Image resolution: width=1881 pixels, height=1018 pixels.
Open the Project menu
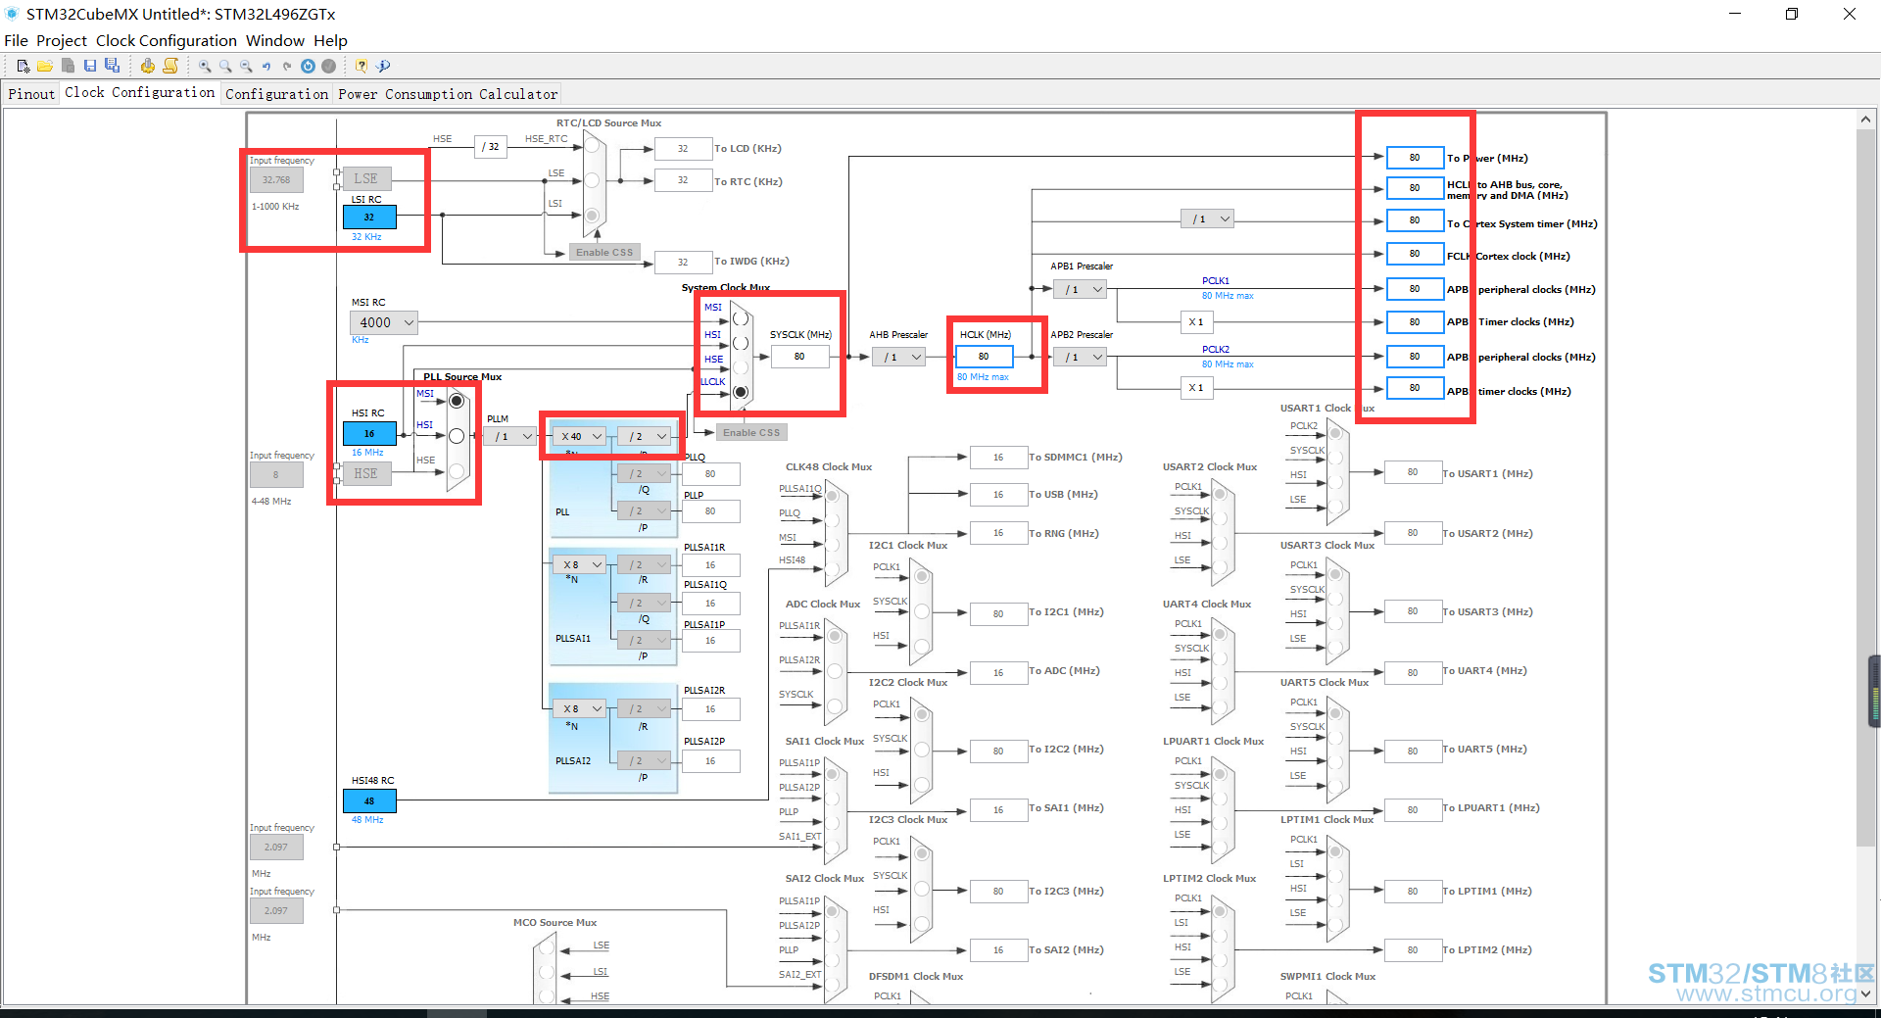[x=62, y=40]
